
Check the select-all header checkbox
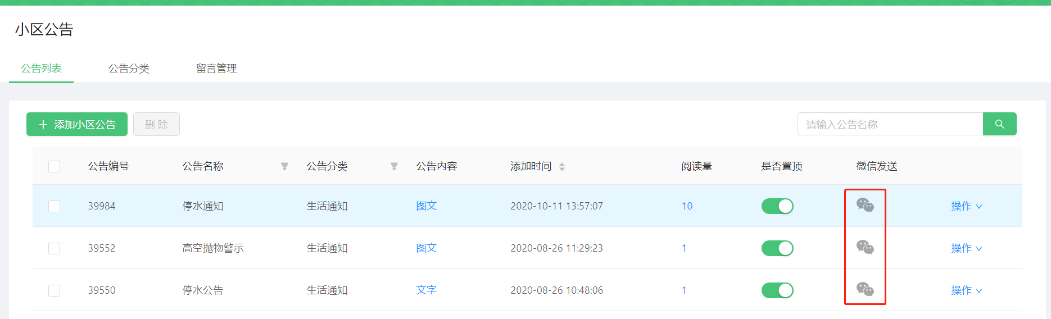click(55, 166)
